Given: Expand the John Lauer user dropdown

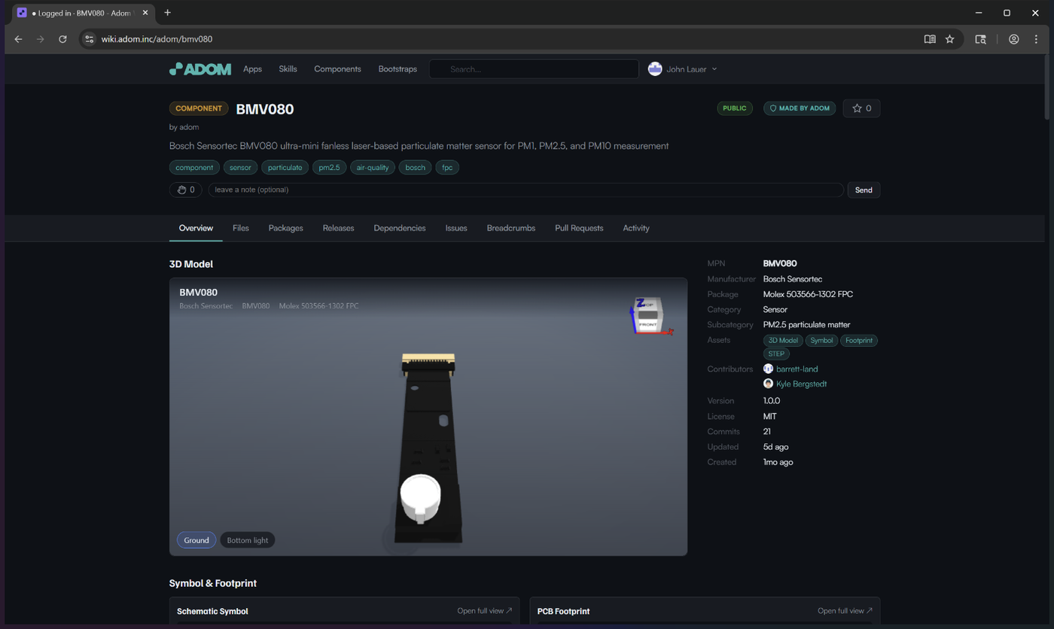Looking at the screenshot, I should pyautogui.click(x=683, y=69).
